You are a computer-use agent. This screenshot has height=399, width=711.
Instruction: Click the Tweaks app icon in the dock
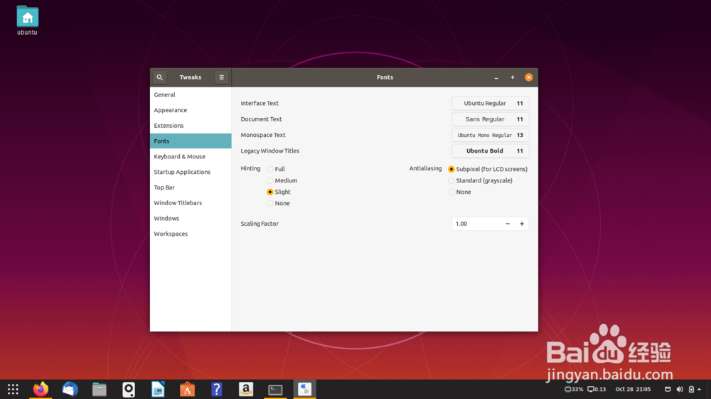point(305,389)
